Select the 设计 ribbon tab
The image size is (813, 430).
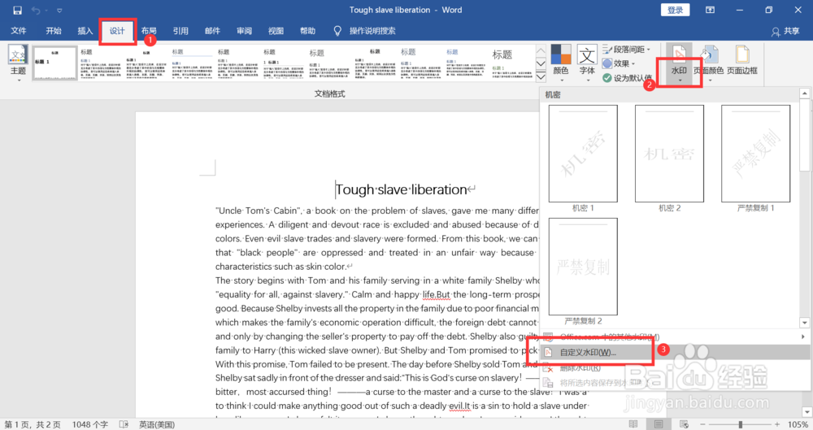117,31
